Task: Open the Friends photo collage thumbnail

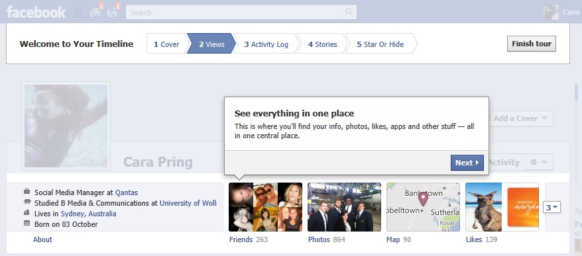Action: 265,207
